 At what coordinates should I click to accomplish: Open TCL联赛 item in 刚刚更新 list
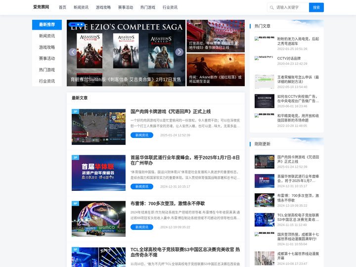click(298, 217)
